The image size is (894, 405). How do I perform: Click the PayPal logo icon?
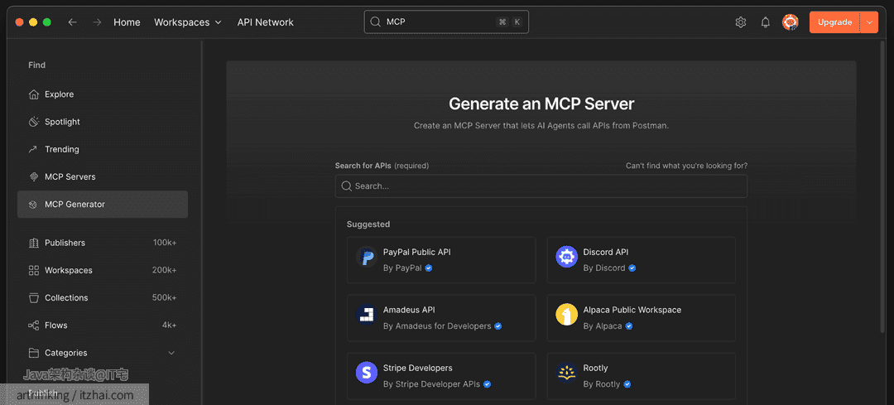tap(367, 257)
